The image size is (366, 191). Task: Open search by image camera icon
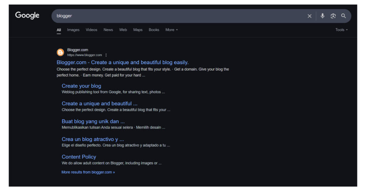click(333, 16)
